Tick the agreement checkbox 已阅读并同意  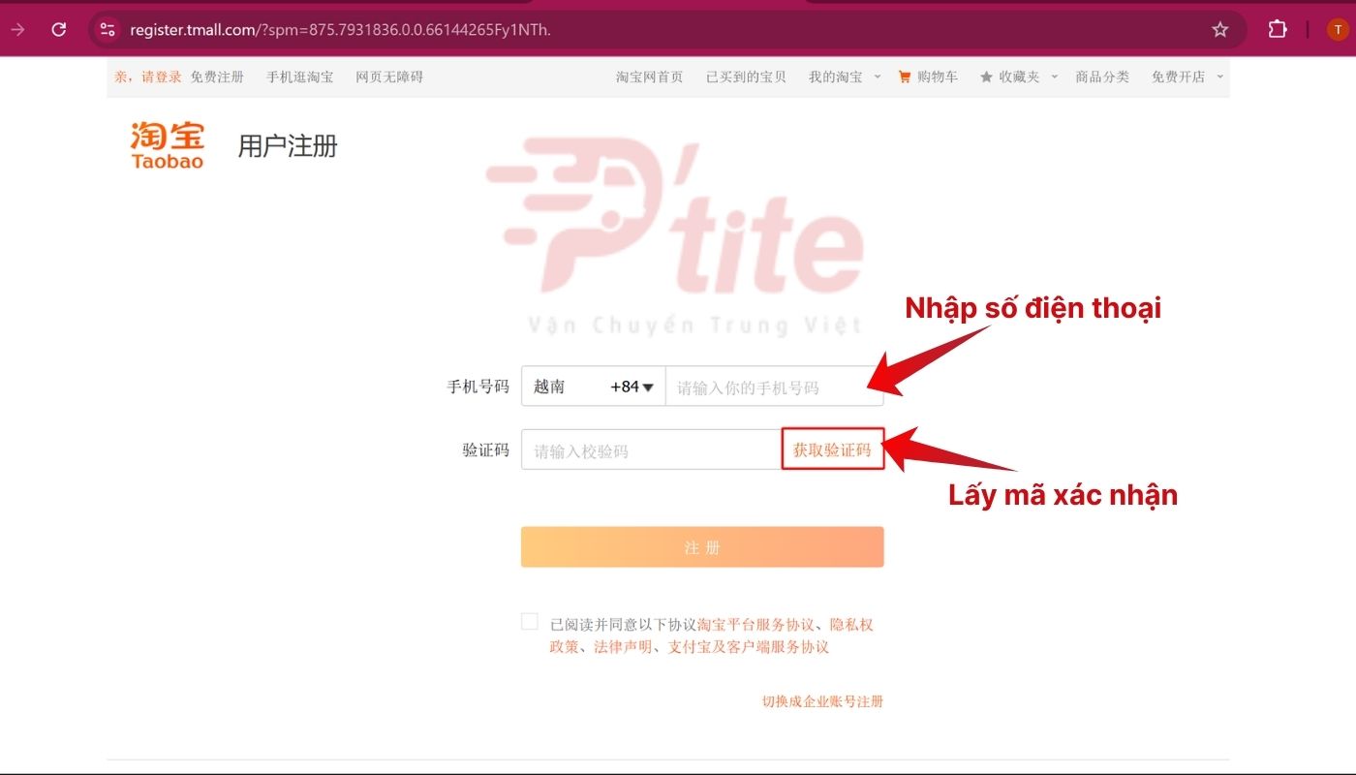tap(529, 621)
